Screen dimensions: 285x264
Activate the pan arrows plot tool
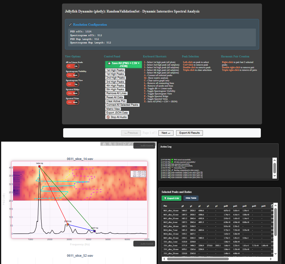(115, 144)
